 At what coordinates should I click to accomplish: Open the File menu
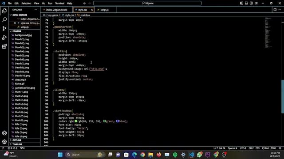pyautogui.click(x=10, y=3)
